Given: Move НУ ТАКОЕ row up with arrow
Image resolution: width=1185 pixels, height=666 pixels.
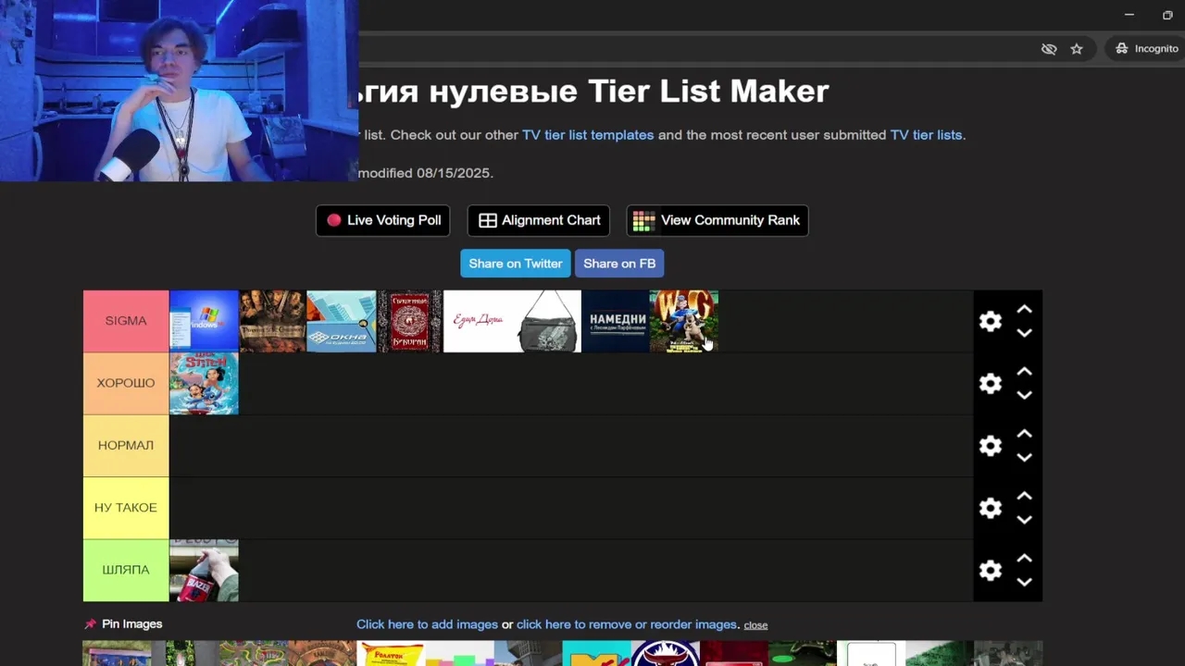Looking at the screenshot, I should [x=1024, y=496].
